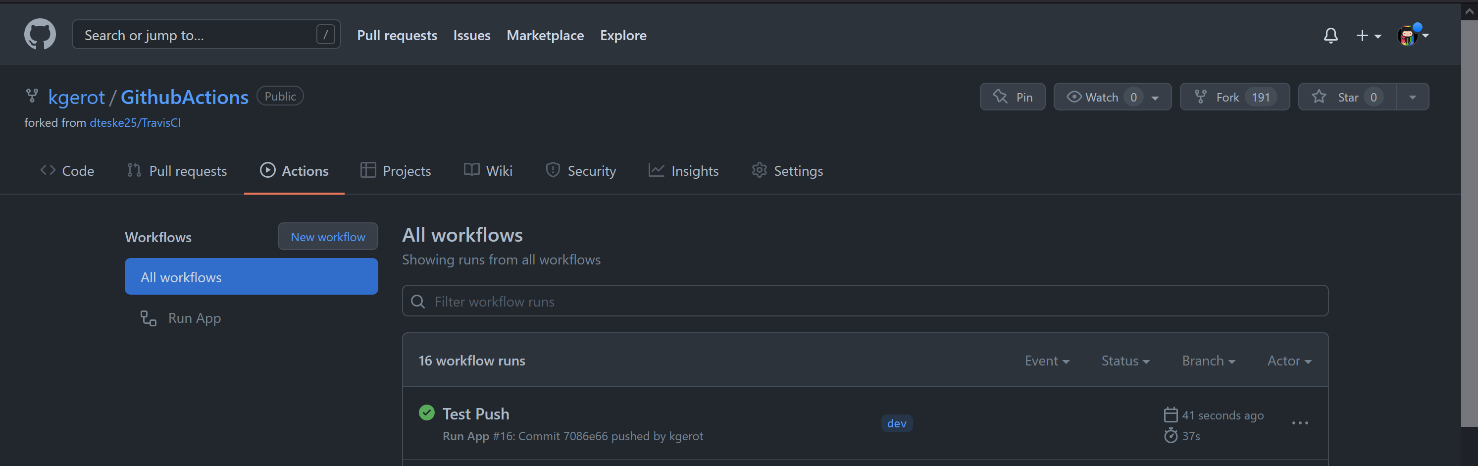The width and height of the screenshot is (1478, 466).
Task: Focus the Search or jump to field
Action: pos(206,35)
